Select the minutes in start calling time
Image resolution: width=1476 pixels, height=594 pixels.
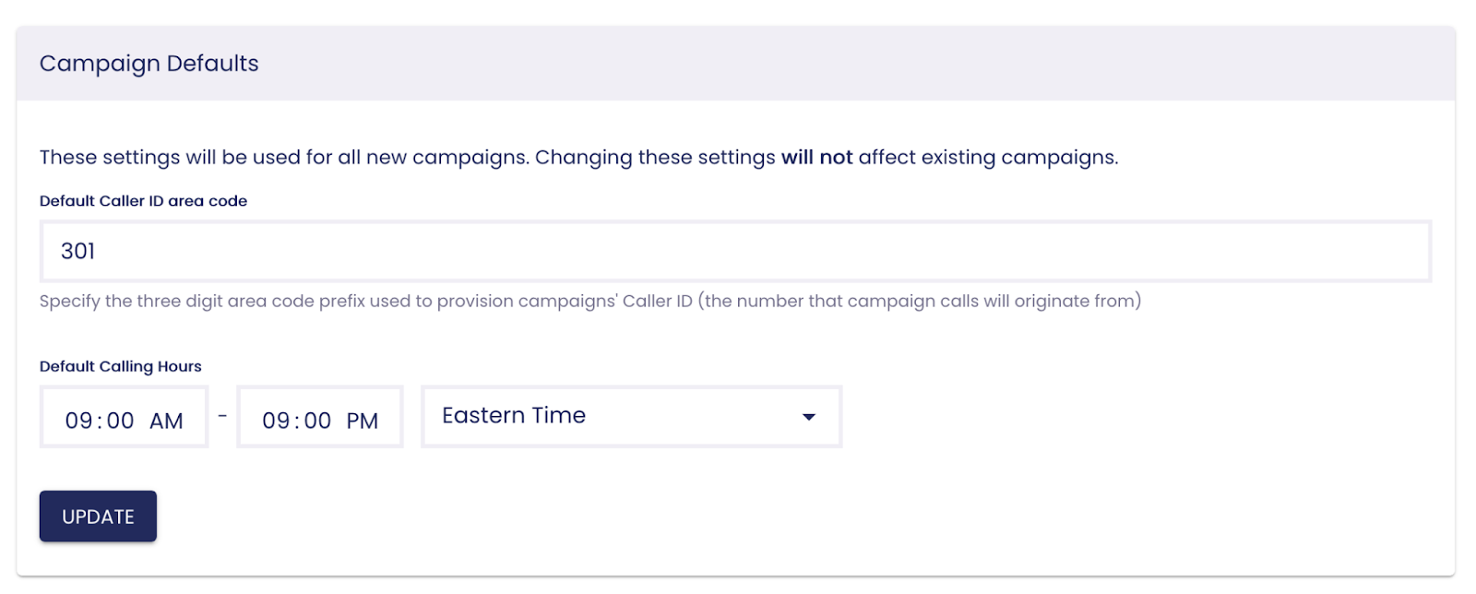pyautogui.click(x=121, y=421)
